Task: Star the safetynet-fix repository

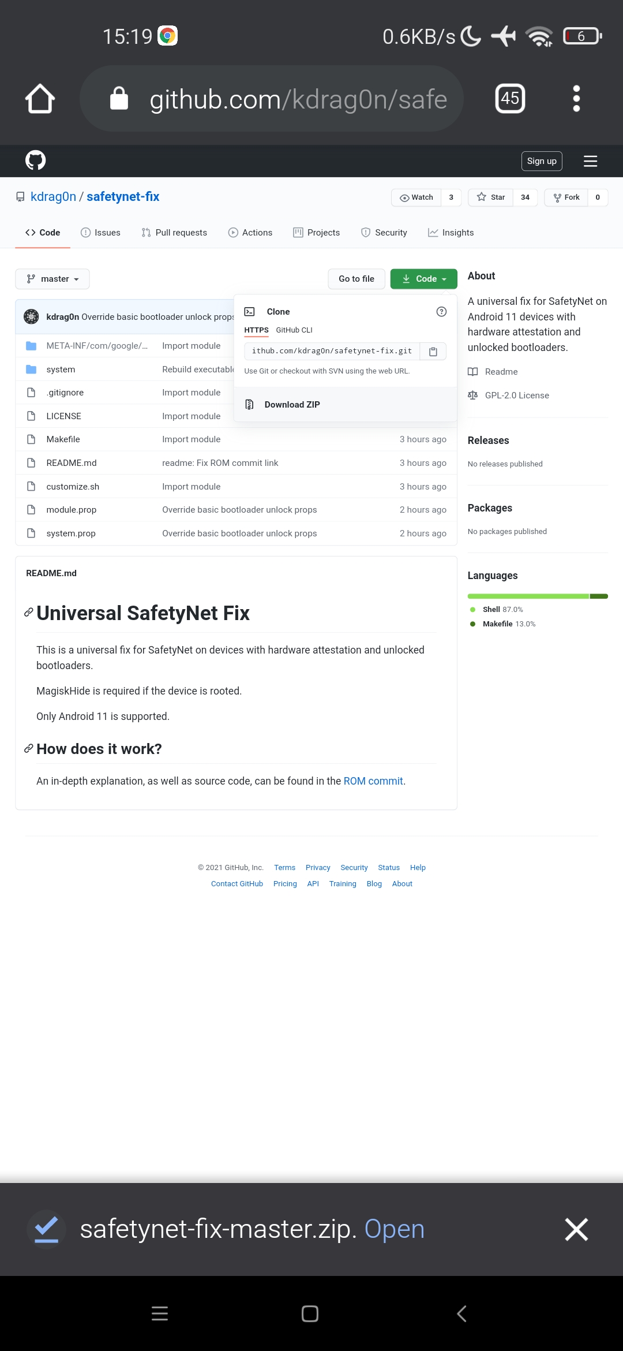Action: 491,197
